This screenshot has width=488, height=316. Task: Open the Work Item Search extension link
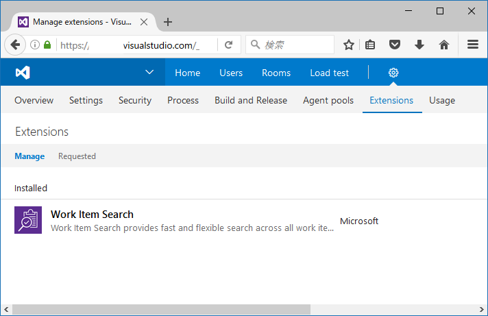click(x=92, y=215)
